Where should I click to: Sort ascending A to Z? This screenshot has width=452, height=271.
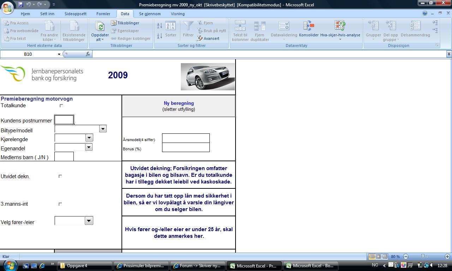tap(160, 25)
